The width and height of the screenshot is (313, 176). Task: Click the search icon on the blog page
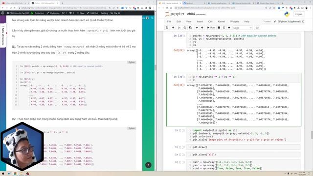click(x=152, y=18)
